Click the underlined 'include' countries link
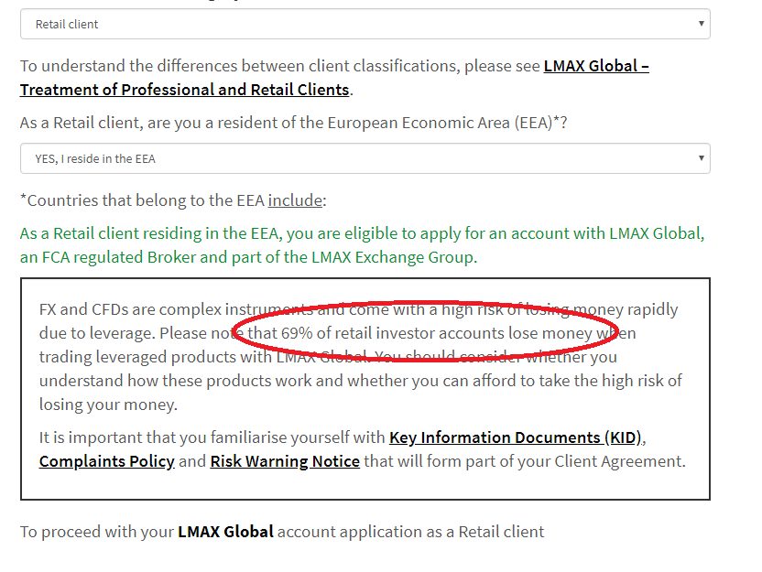The width and height of the screenshot is (762, 572). (294, 200)
